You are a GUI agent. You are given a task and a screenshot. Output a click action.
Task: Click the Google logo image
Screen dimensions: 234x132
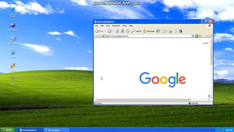[162, 80]
